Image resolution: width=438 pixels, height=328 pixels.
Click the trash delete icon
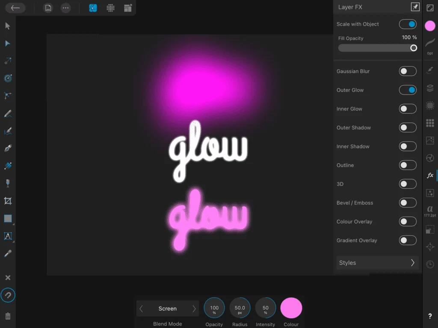pyautogui.click(x=8, y=316)
